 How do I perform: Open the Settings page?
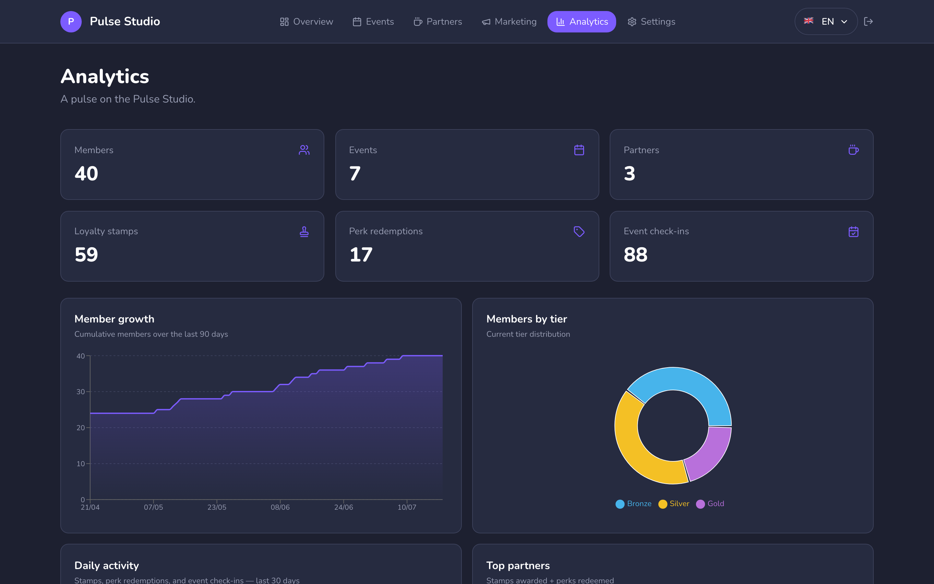651,22
